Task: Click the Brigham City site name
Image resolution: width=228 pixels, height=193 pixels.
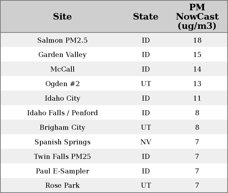Action: coord(62,127)
